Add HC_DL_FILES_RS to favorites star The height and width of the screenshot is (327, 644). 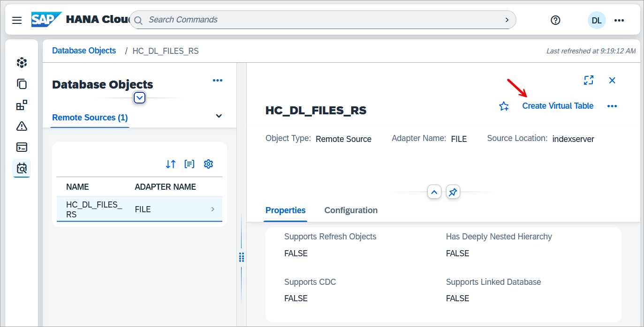[x=504, y=106]
